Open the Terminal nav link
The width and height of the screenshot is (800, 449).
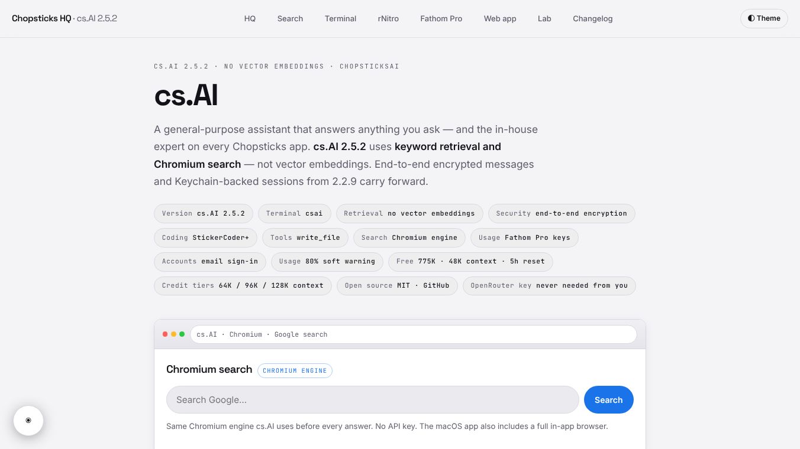(x=340, y=18)
